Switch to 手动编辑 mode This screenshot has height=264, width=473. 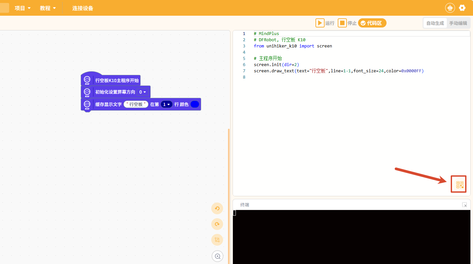[x=458, y=23]
